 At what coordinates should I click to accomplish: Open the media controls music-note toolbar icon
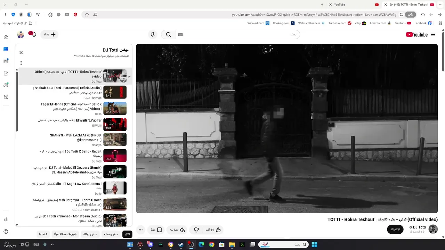tap(38, 15)
